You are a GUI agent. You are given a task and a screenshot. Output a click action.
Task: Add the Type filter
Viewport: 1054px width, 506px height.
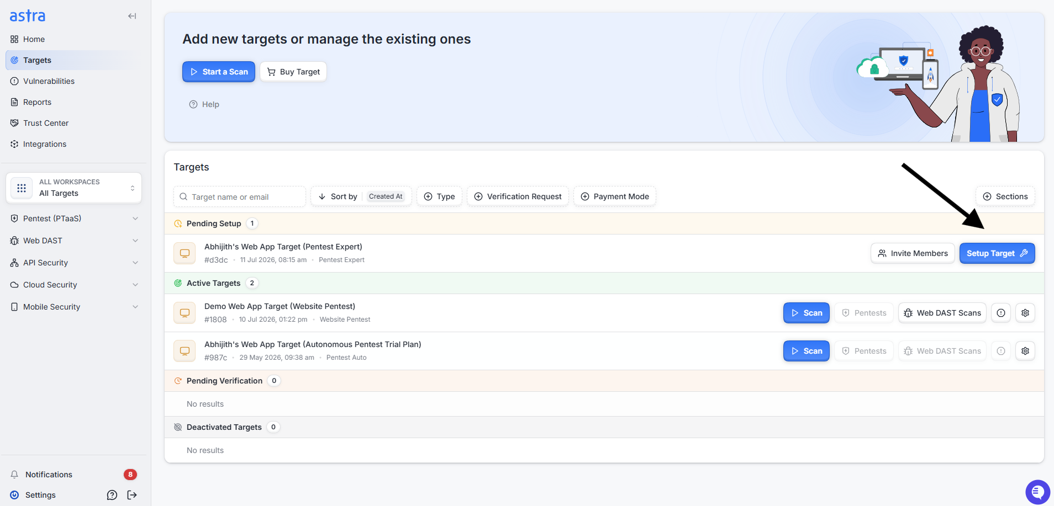pyautogui.click(x=439, y=196)
